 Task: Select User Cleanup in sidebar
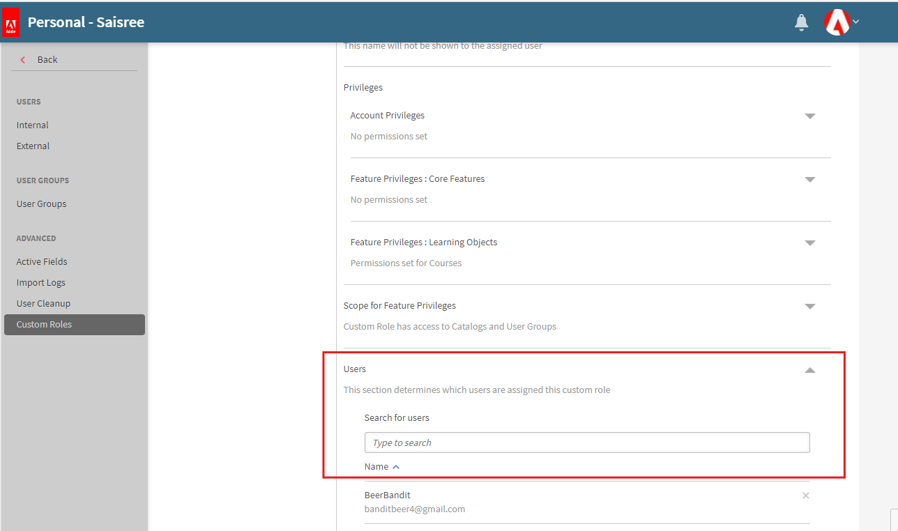coord(43,304)
